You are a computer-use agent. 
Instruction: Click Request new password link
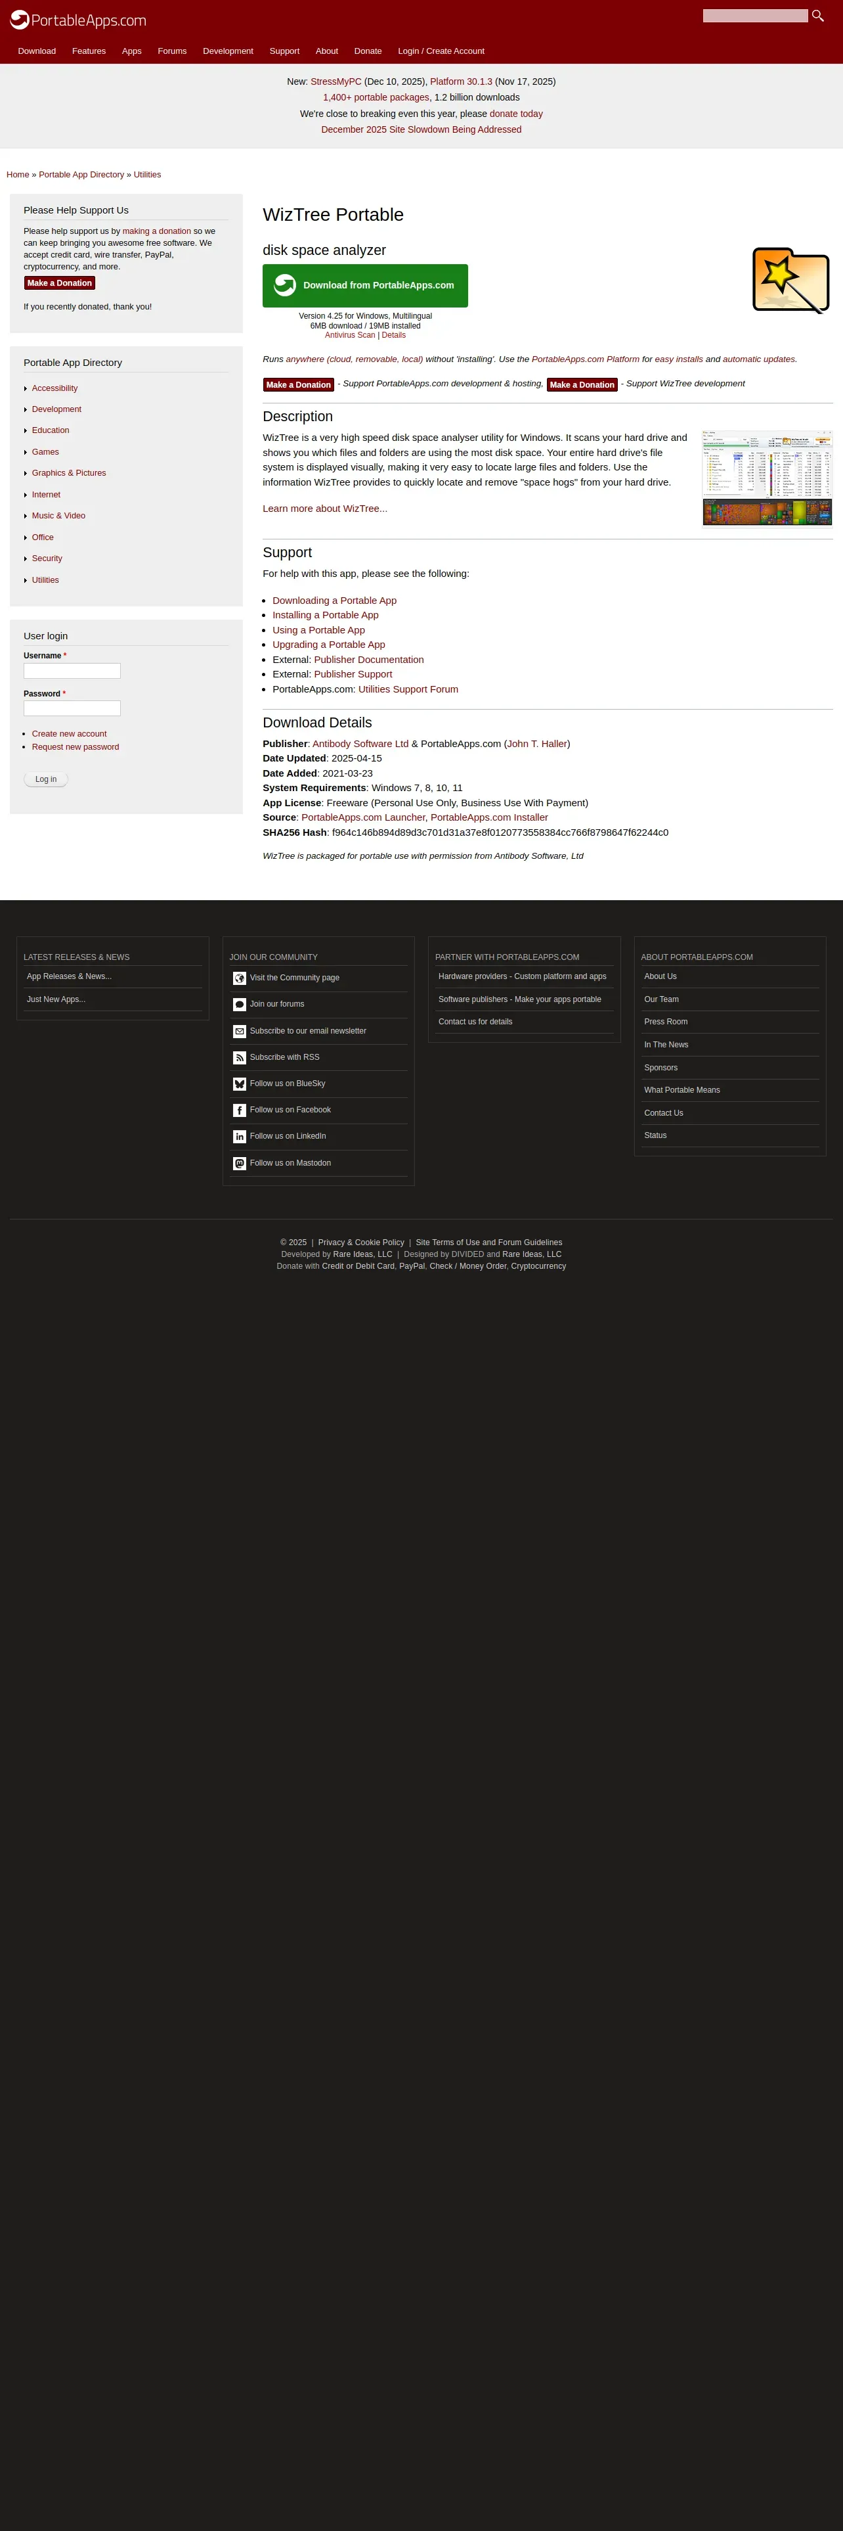[76, 746]
